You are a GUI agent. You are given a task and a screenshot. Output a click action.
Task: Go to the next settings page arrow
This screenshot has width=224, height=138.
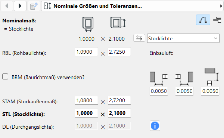coord(20,6)
